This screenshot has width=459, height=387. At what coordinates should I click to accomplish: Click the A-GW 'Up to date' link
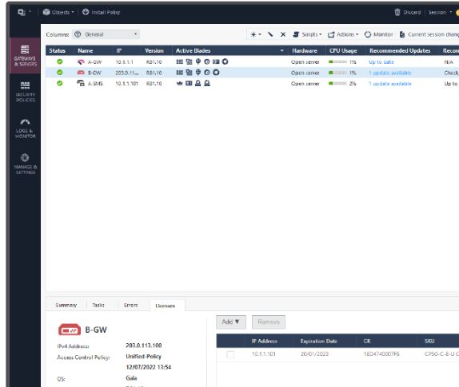coord(381,62)
